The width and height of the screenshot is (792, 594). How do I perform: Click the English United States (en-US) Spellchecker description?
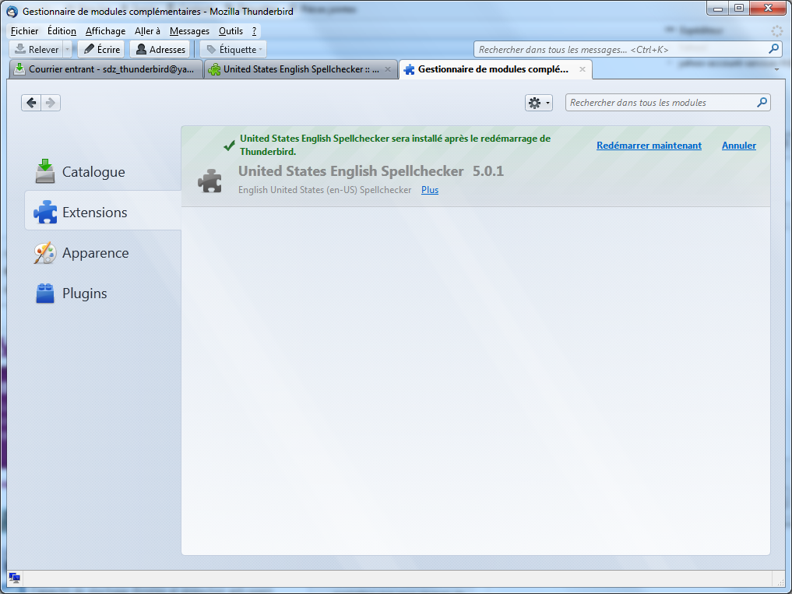[325, 190]
